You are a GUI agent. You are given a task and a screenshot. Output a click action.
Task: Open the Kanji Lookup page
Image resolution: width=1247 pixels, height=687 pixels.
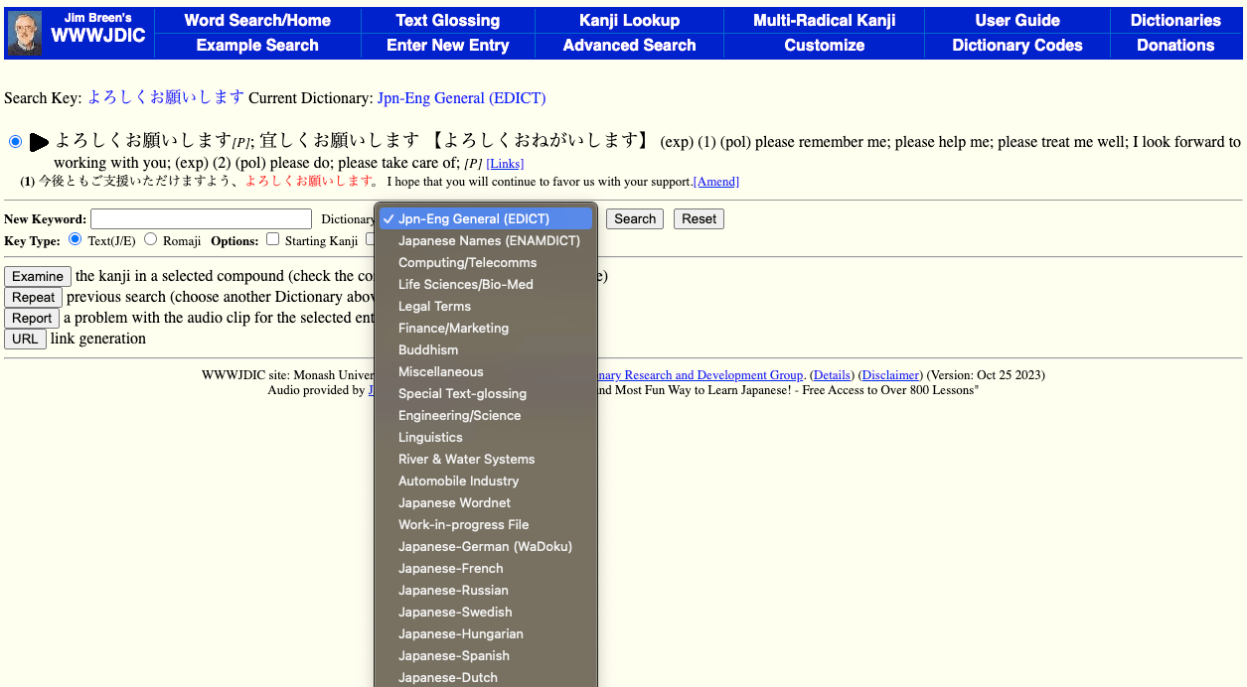click(x=629, y=20)
